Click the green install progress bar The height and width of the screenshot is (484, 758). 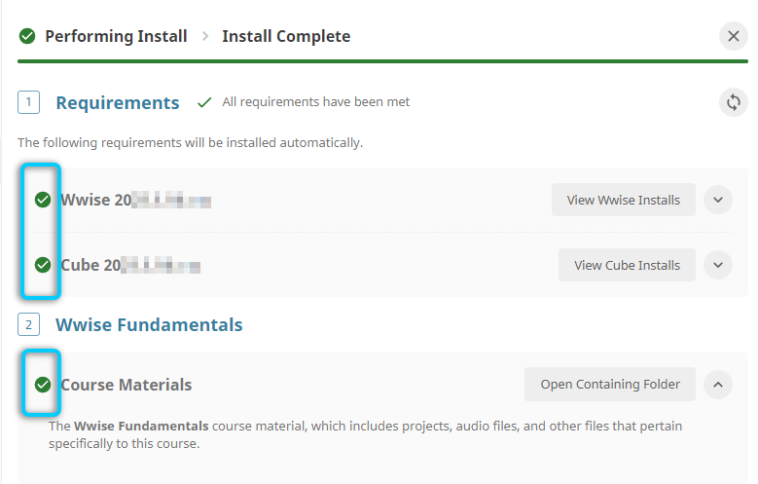point(379,61)
